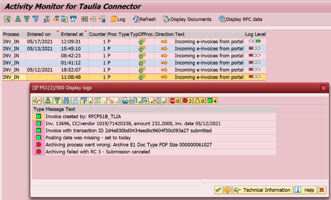
Task: Click the Display RFC data button
Action: (x=240, y=19)
